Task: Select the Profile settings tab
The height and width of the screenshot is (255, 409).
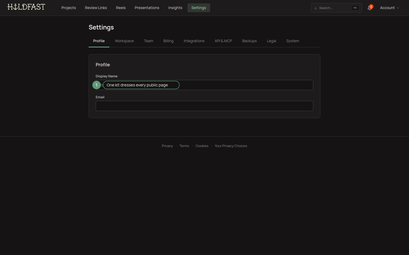Action: [x=99, y=41]
